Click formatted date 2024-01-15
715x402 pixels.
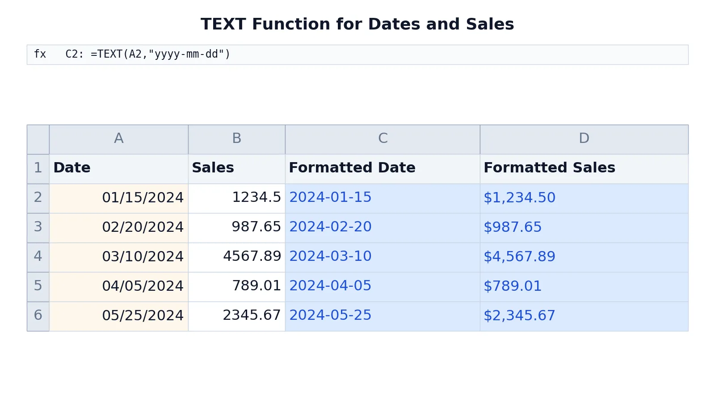[x=383, y=198]
